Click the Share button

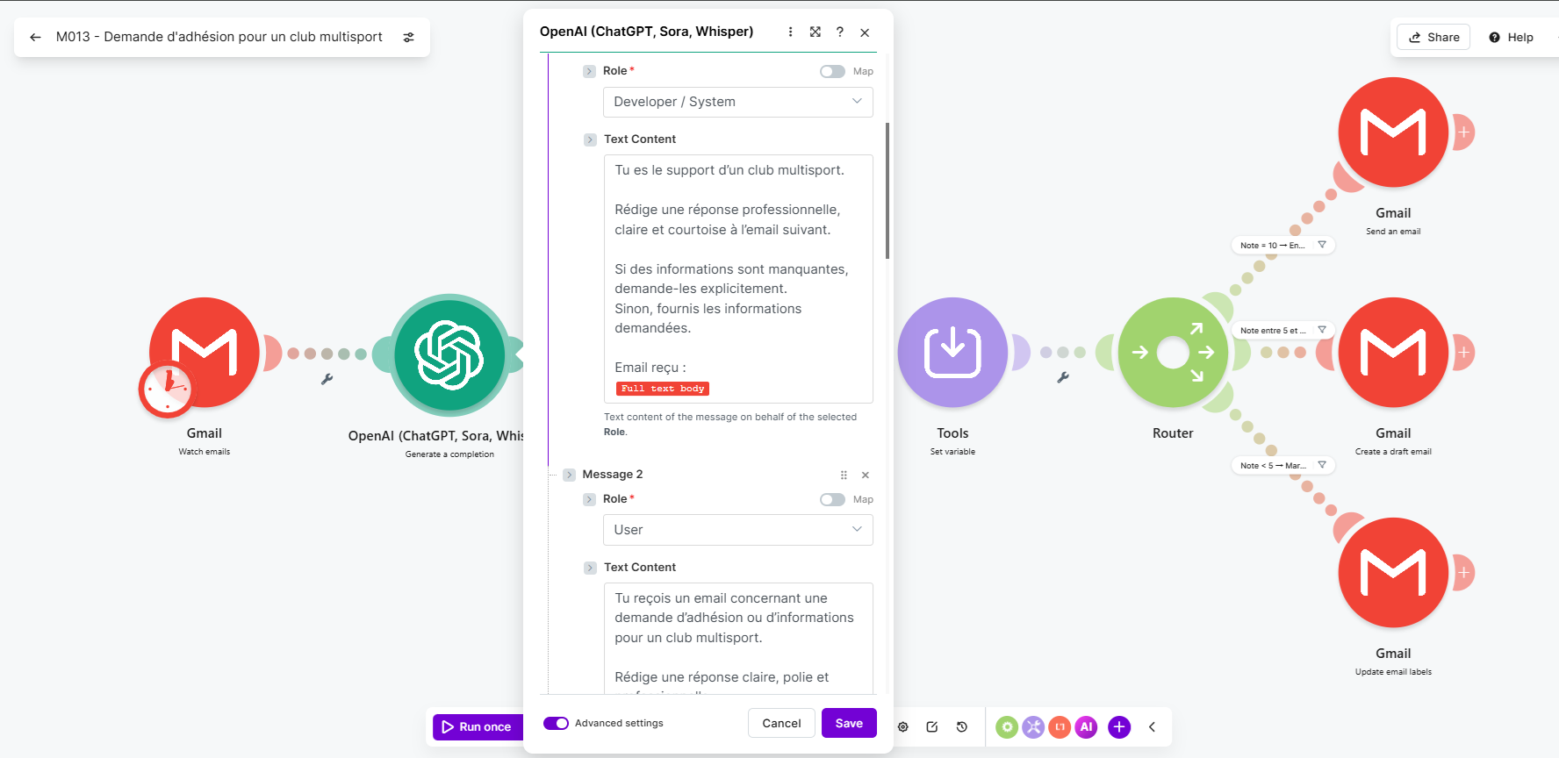pyautogui.click(x=1433, y=37)
